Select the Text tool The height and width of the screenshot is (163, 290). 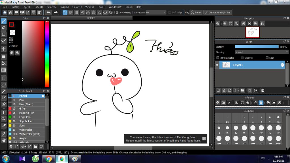[x=3, y=113]
